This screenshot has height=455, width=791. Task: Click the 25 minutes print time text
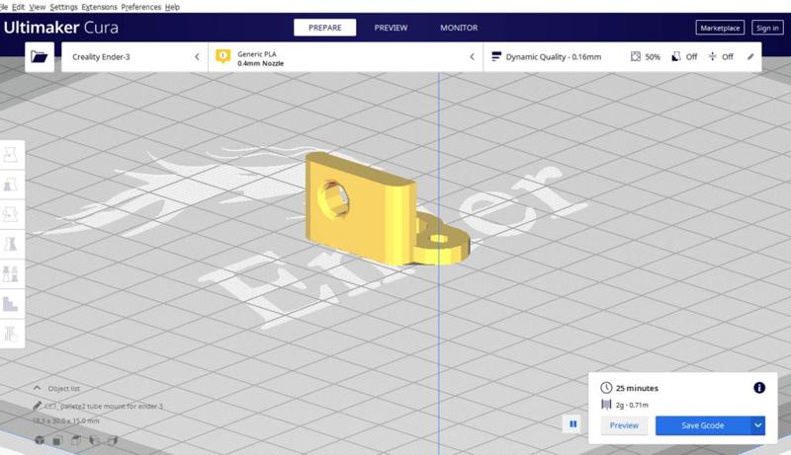(637, 388)
